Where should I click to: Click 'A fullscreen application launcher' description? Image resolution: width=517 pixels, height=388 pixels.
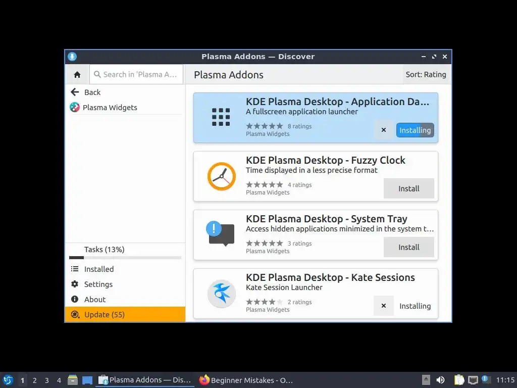[302, 112]
